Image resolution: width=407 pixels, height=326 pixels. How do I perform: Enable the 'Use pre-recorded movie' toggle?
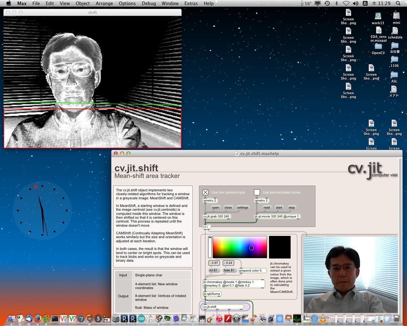click(257, 192)
